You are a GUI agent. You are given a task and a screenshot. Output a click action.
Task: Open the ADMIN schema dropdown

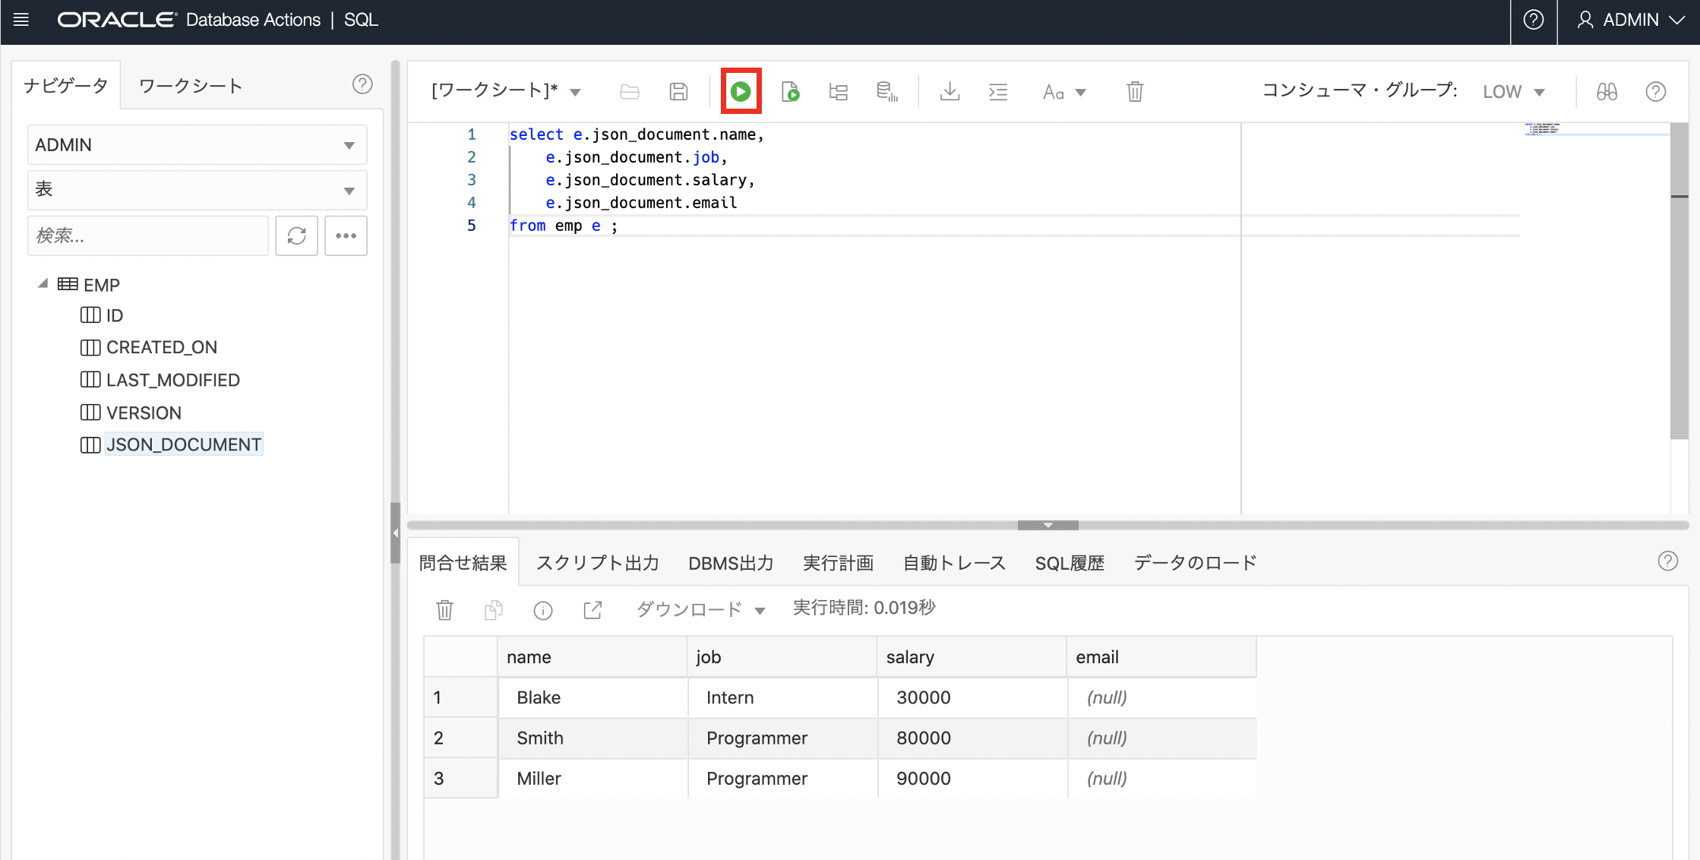[197, 144]
